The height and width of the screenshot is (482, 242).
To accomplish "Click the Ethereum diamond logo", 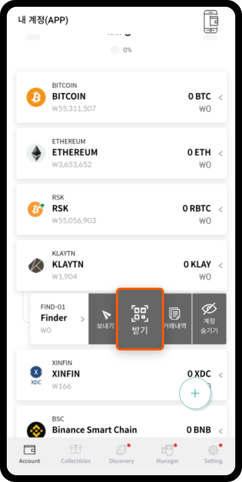I will (x=36, y=153).
